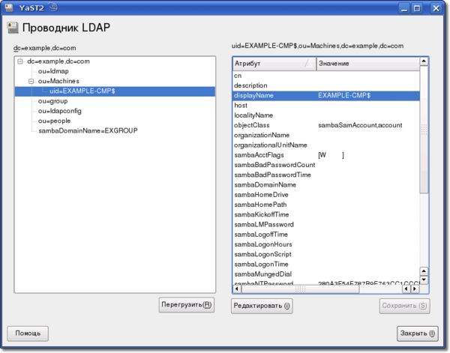Click the Закрыть button
450x353 pixels.
(417, 333)
